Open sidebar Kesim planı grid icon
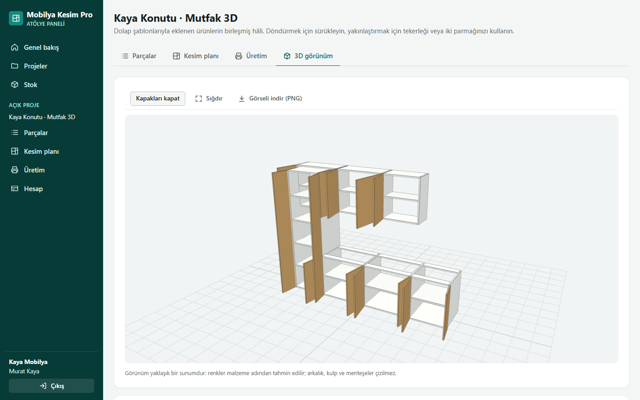 pyautogui.click(x=15, y=151)
